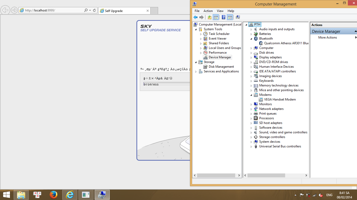Image resolution: width=357 pixels, height=200 pixels.
Task: Click SD host adapters label
Action: click(271, 123)
